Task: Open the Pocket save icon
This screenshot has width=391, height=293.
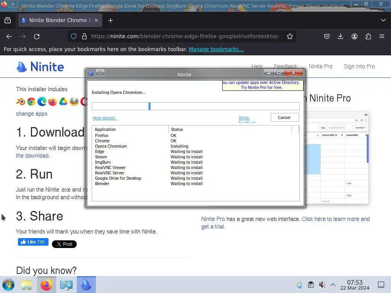Action: (327, 36)
